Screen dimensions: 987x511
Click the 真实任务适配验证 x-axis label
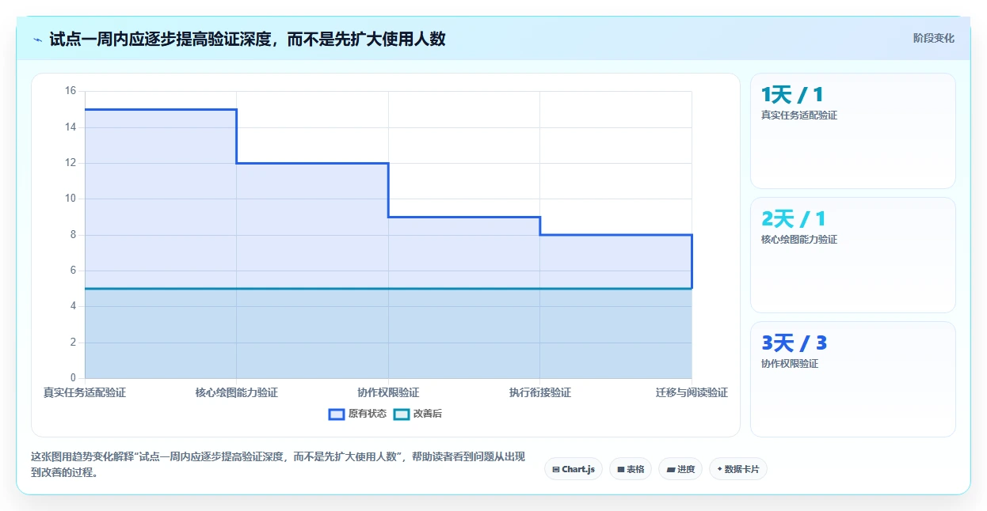[x=85, y=392]
